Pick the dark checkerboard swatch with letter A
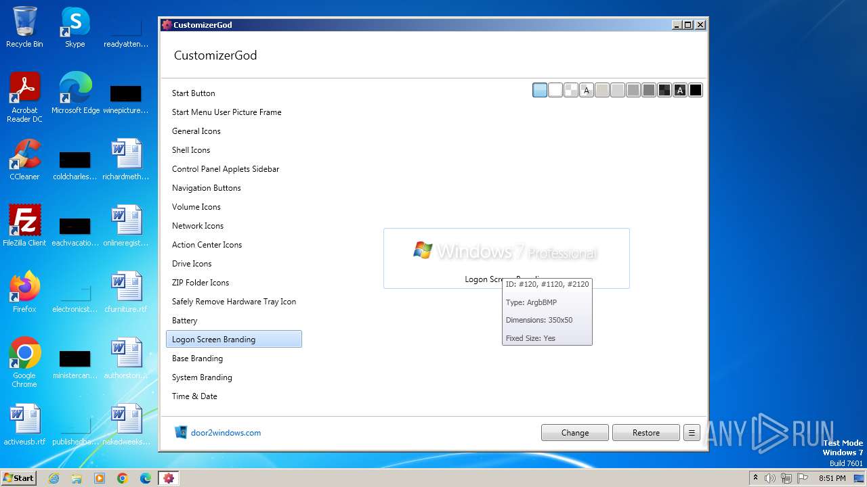 [680, 90]
